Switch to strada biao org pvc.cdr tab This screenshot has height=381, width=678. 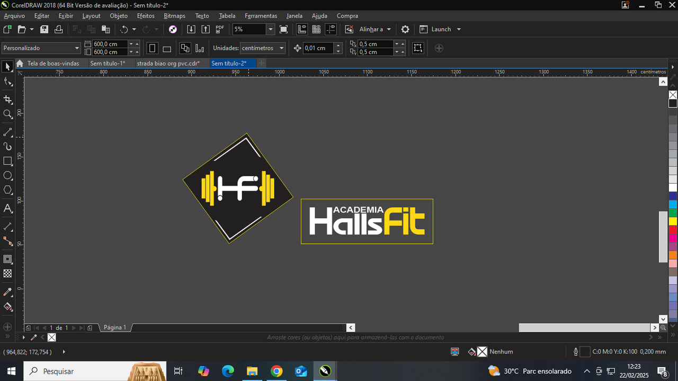168,63
